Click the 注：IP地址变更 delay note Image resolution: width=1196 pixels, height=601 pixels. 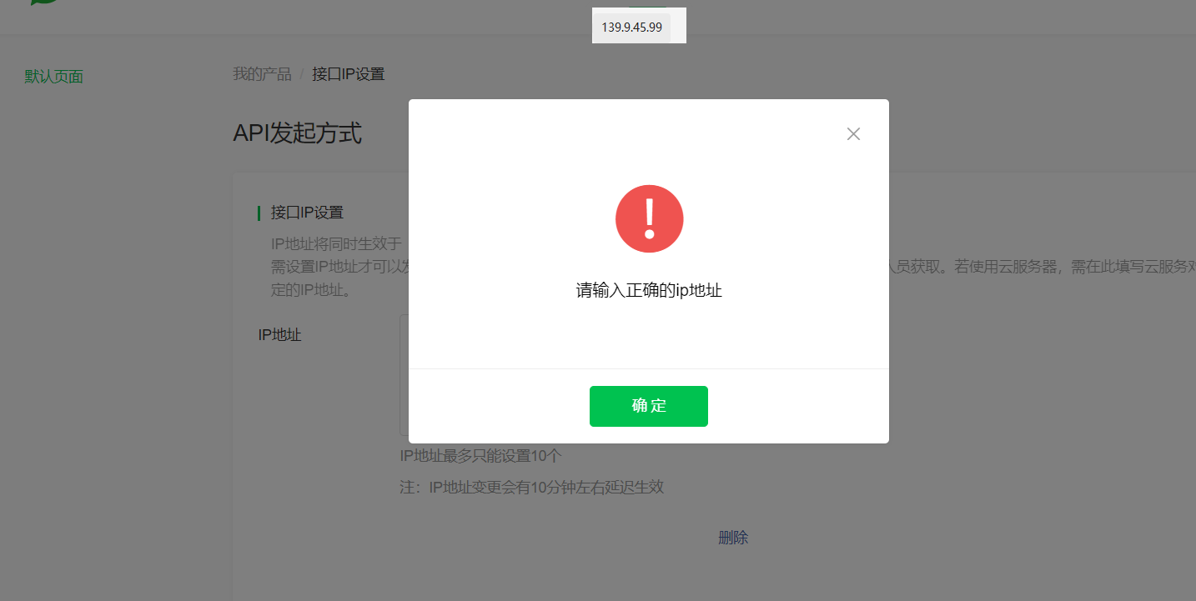point(531,488)
